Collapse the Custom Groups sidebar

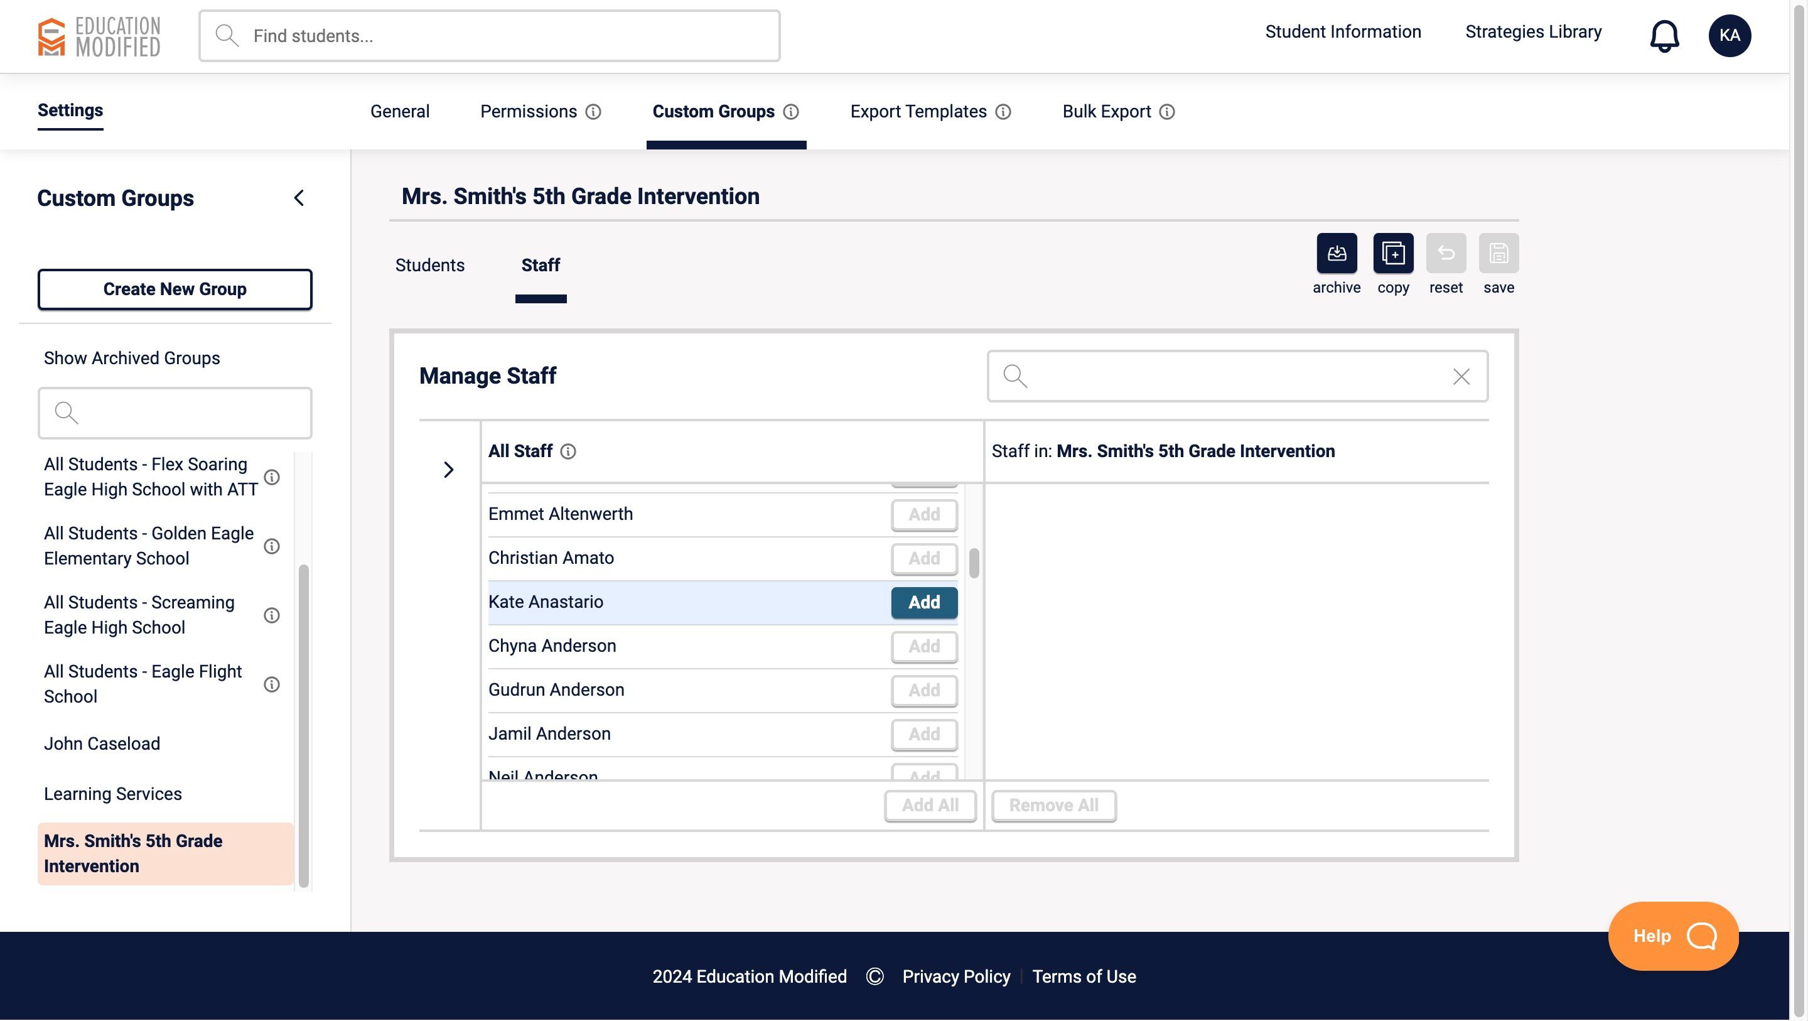[x=299, y=198]
